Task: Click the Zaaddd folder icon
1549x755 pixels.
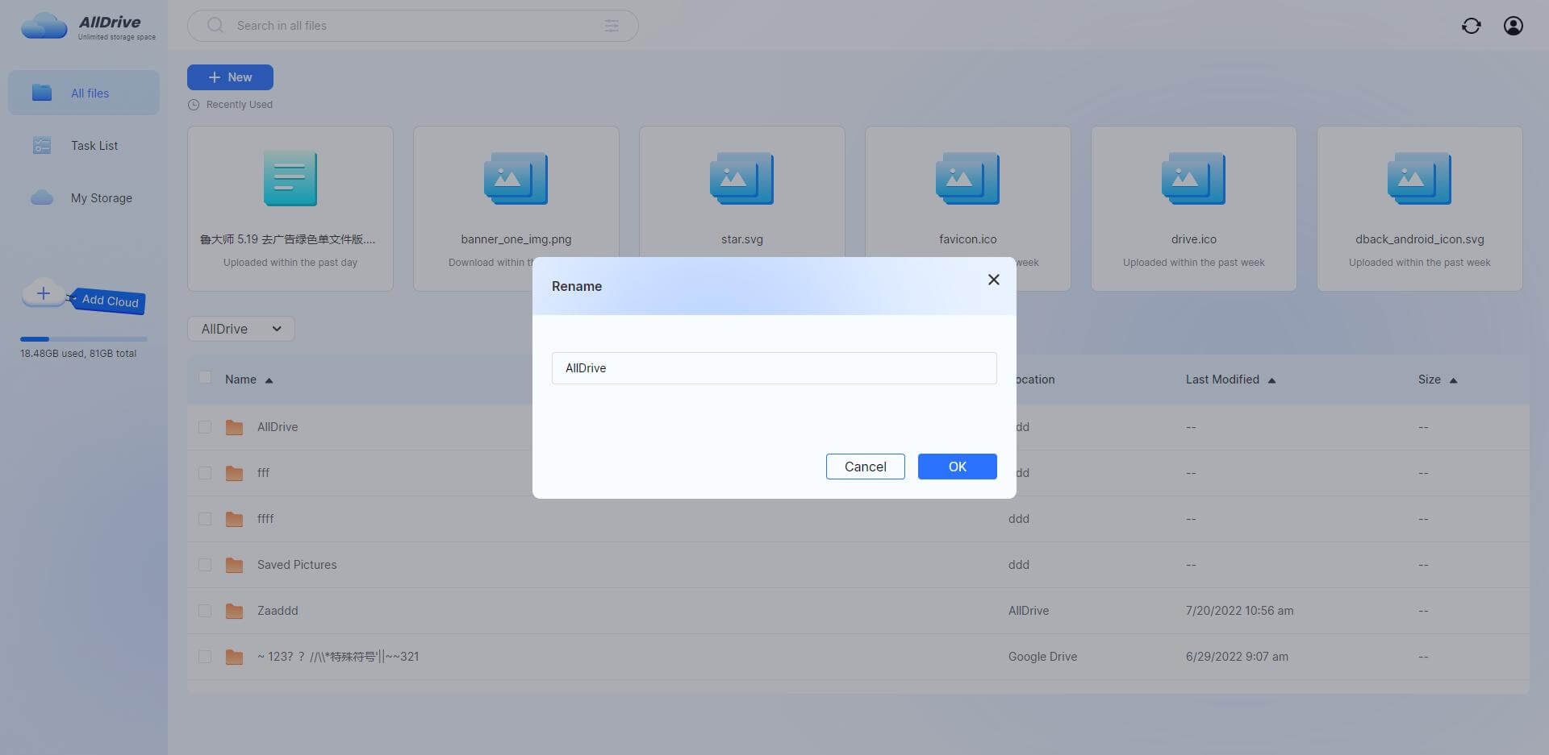Action: (235, 611)
